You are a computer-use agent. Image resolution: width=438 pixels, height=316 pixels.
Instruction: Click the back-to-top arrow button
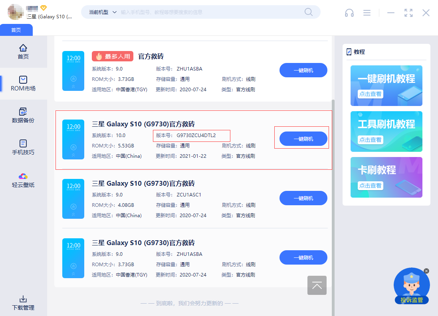click(x=317, y=285)
